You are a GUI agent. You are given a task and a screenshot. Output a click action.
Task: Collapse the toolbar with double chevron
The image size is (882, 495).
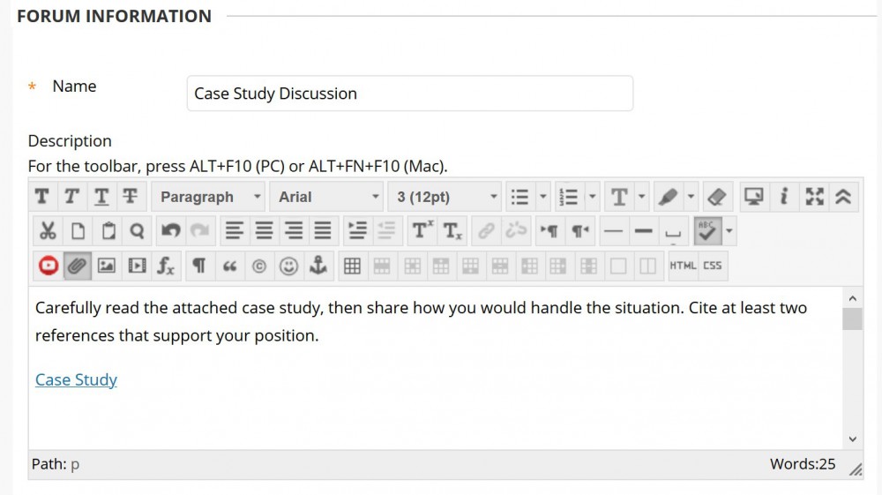coord(843,197)
